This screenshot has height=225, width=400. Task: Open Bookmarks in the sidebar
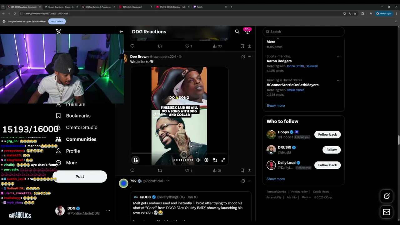click(73, 116)
